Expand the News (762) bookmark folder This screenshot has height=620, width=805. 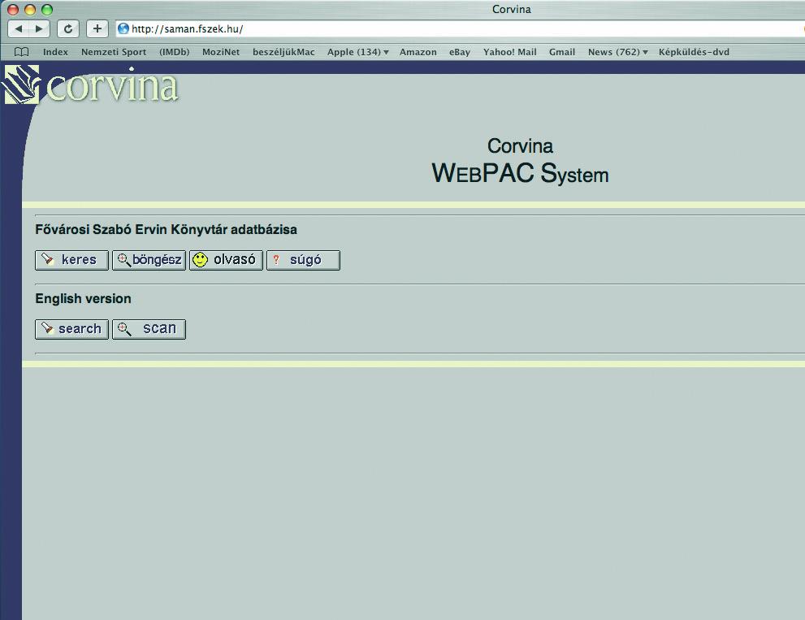tap(617, 52)
